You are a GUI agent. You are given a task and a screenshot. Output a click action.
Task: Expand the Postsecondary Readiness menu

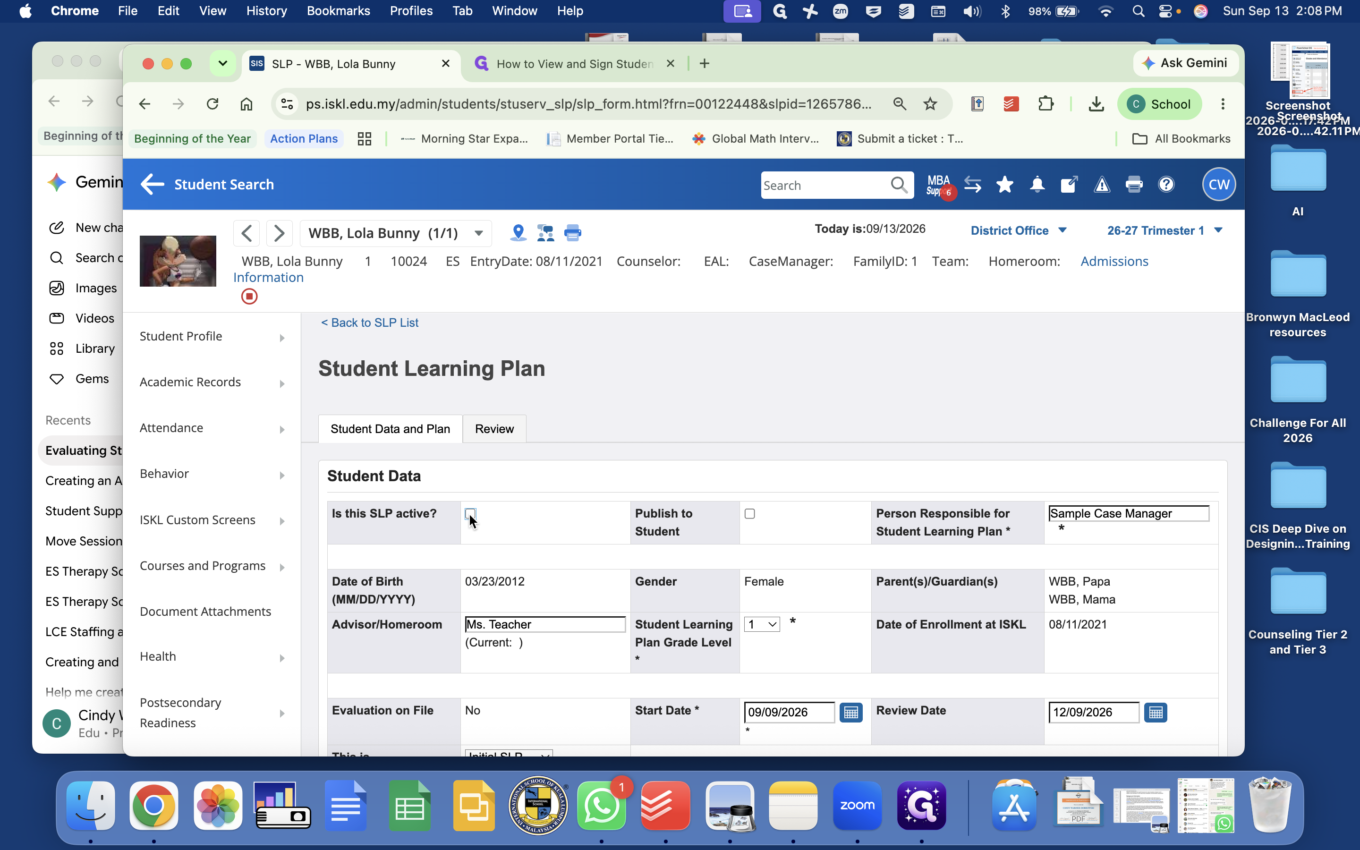212,713
